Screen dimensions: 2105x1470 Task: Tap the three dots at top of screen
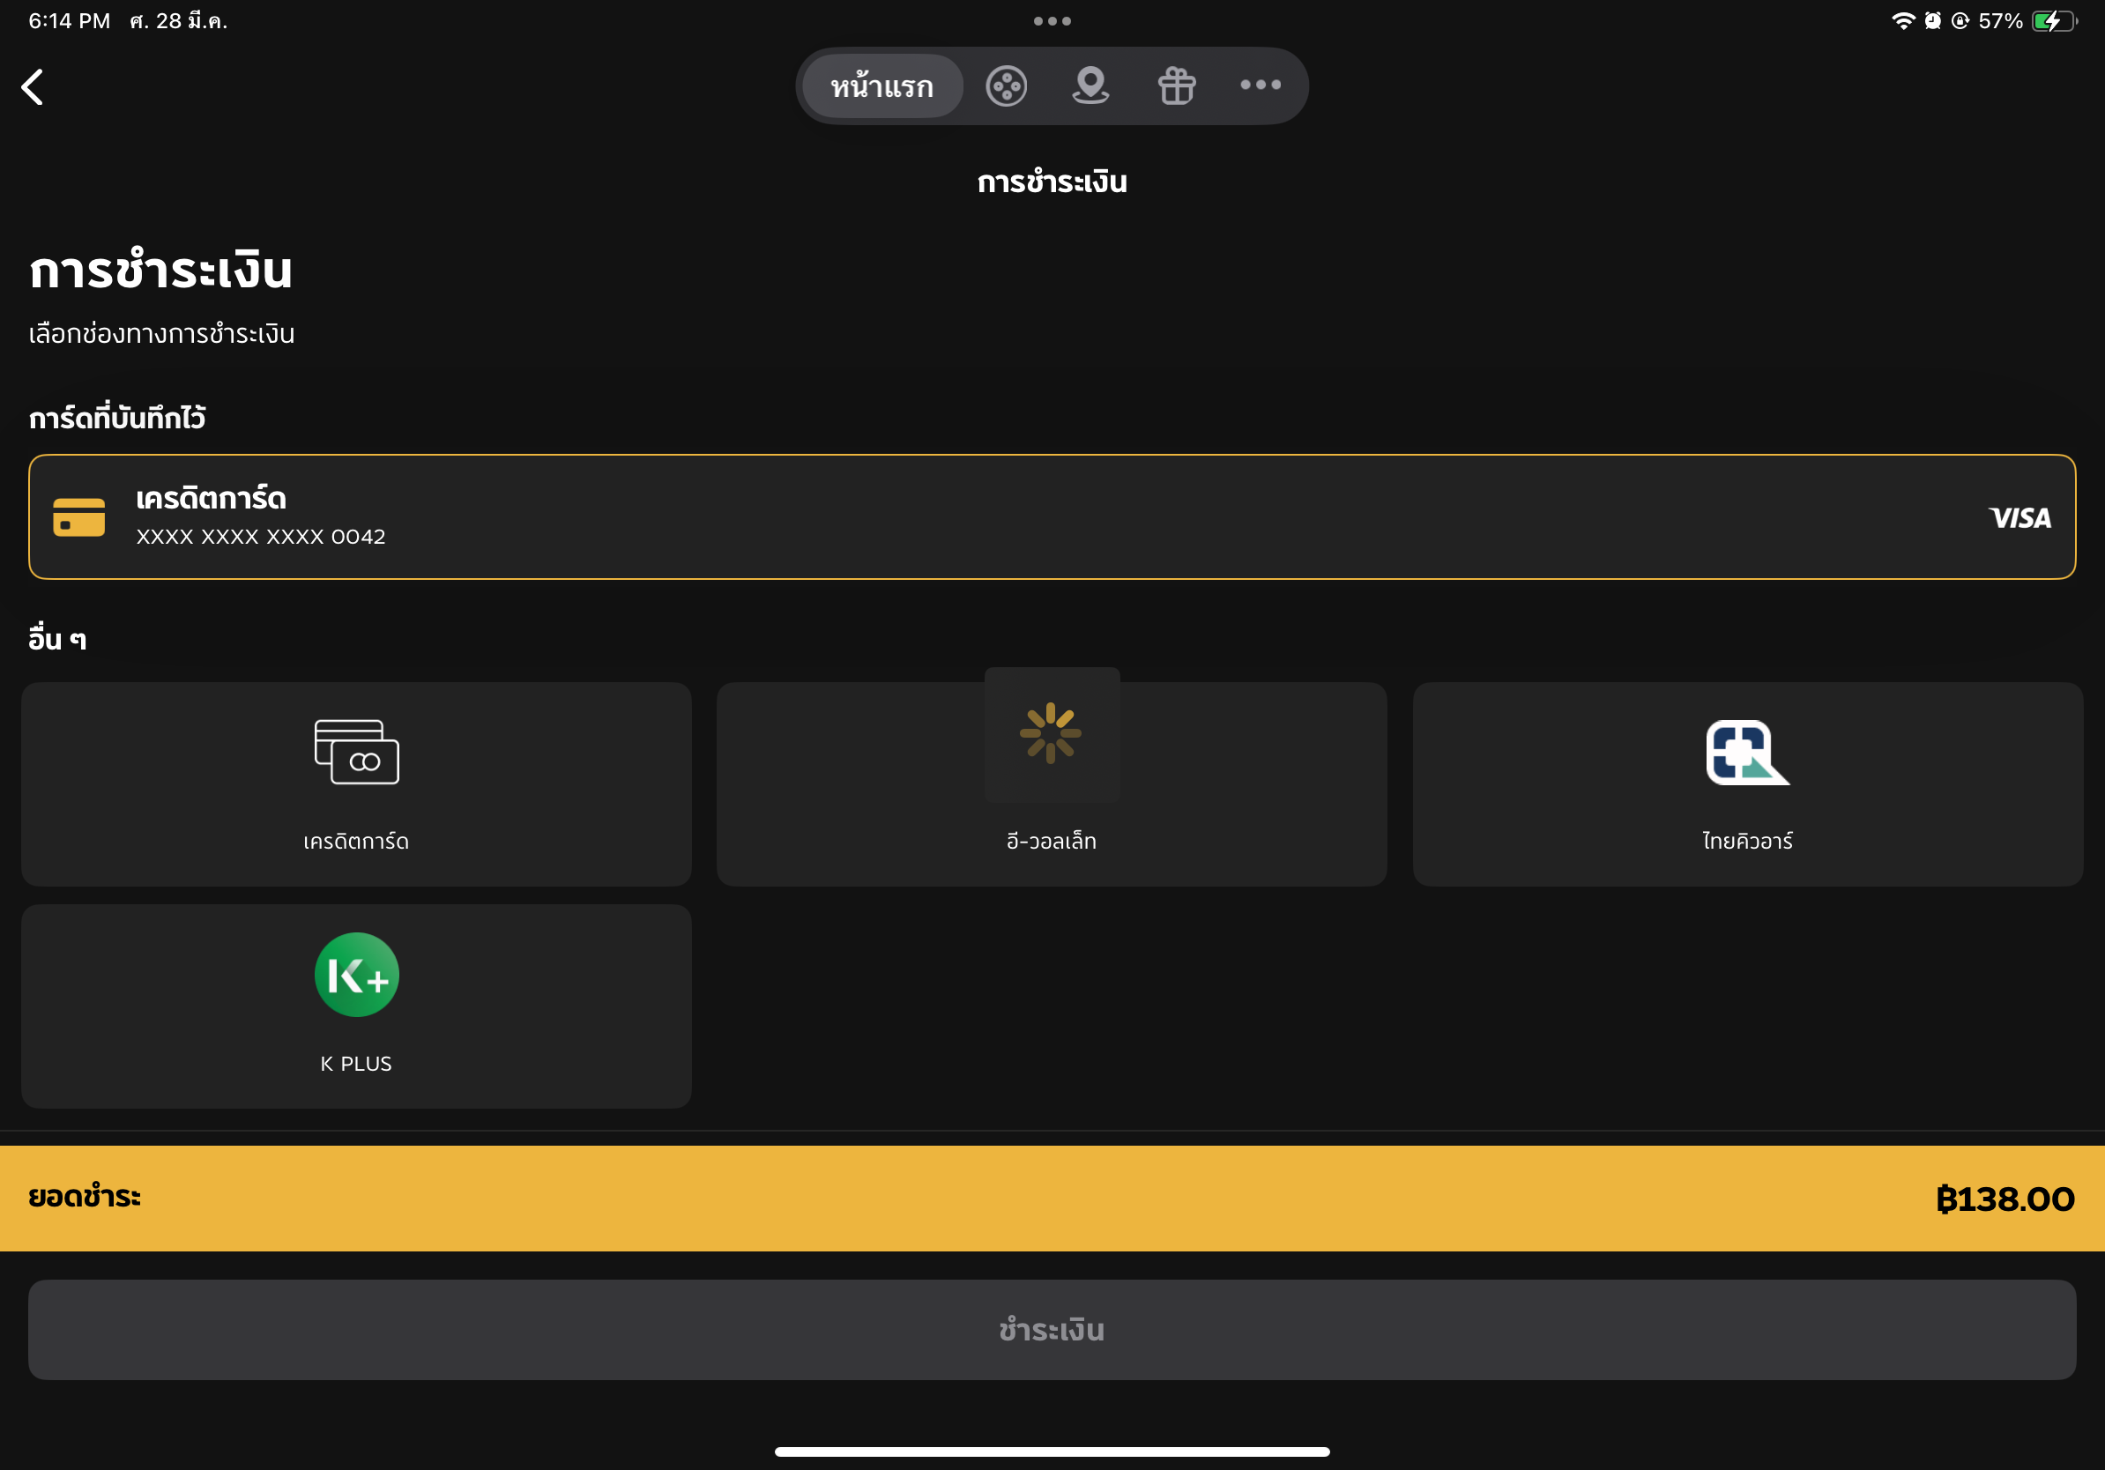click(x=1052, y=21)
